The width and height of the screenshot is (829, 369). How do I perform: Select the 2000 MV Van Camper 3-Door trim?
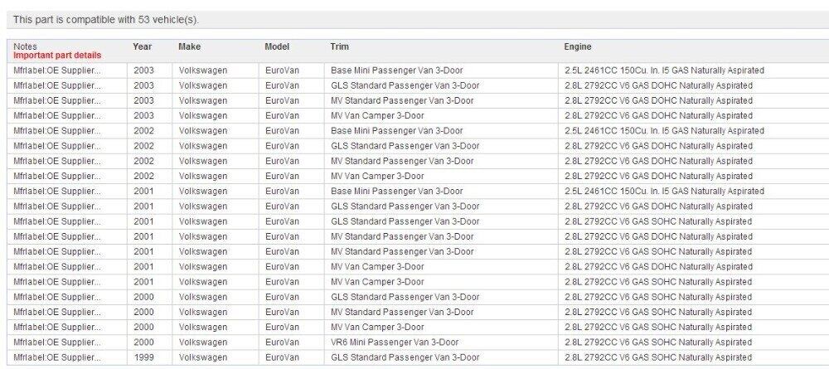pos(377,327)
